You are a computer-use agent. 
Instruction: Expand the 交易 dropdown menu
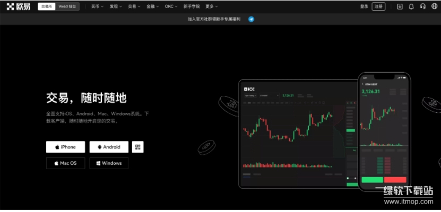tap(134, 6)
